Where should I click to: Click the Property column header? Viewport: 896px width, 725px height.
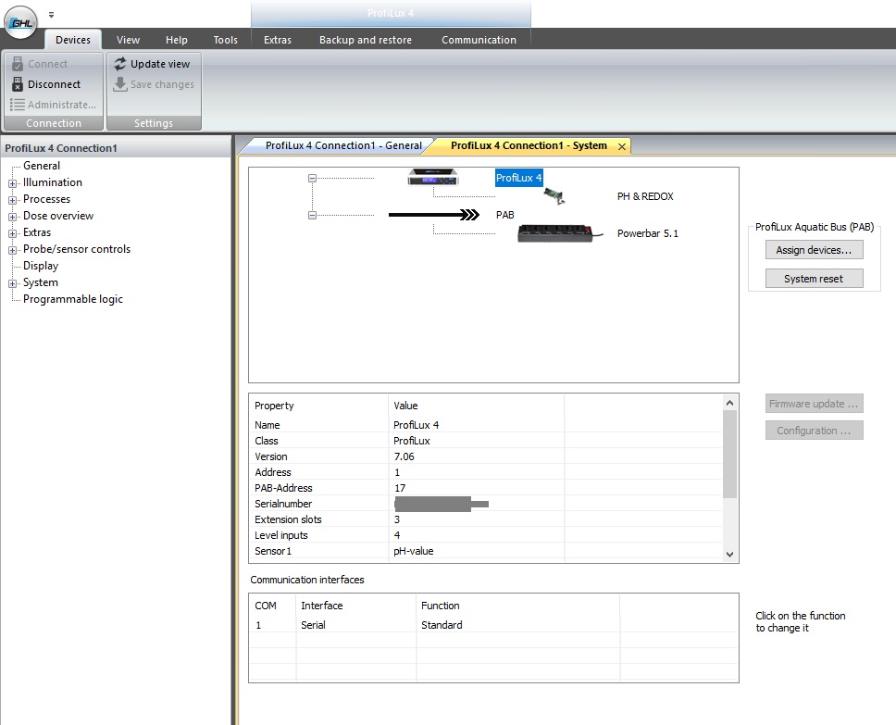[x=274, y=406]
